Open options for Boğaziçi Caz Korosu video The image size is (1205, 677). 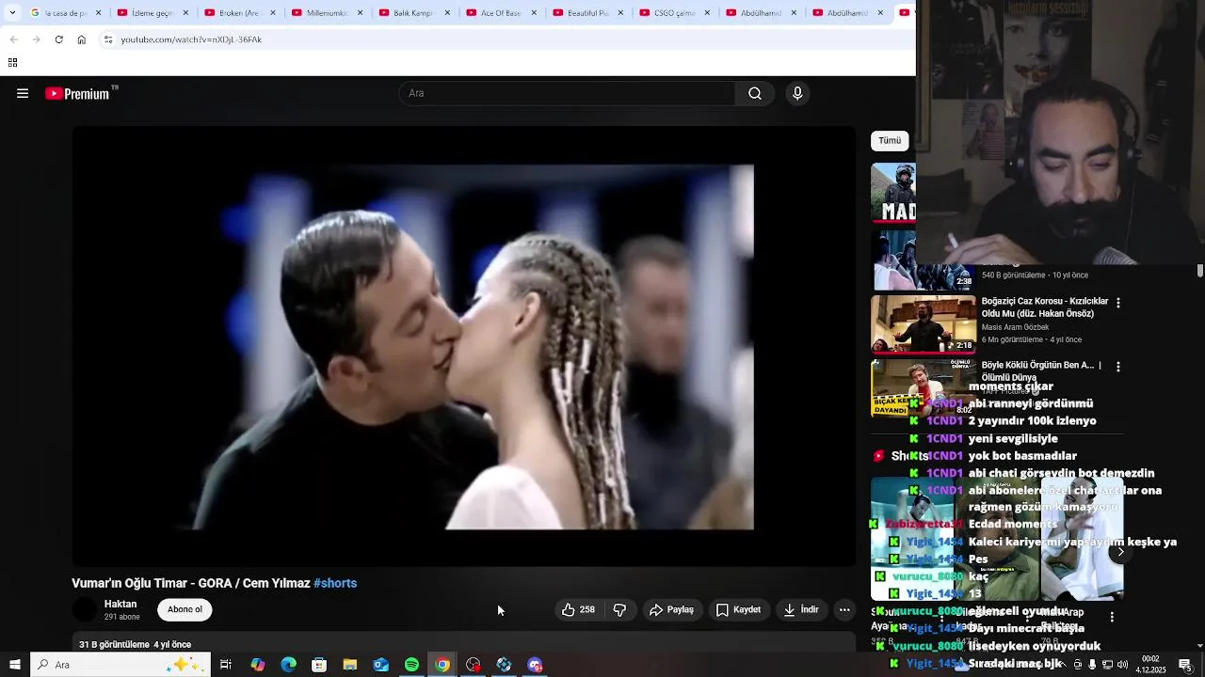tap(1118, 303)
